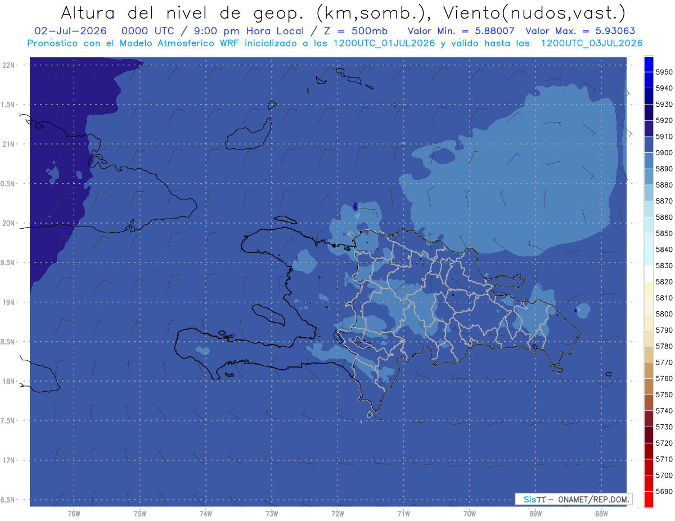Pick the blue swatch between 5900 and 5910
The height and width of the screenshot is (521, 675).
click(x=649, y=144)
